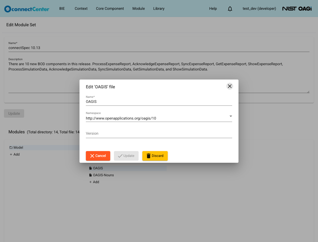
Task: Click the Model folder icon
Action: (x=11, y=147)
